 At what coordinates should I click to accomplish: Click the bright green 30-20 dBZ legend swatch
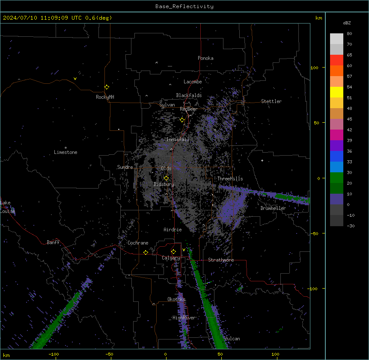[x=336, y=178]
